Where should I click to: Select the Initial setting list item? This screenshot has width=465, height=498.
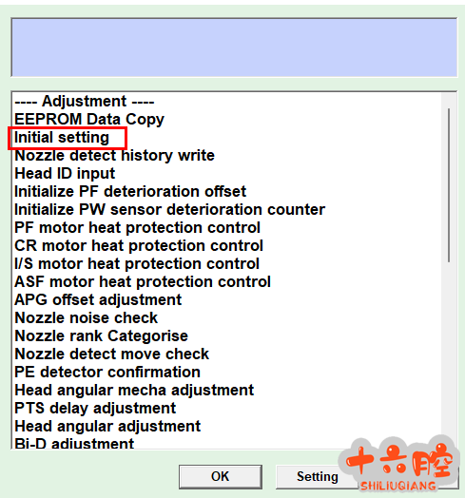point(62,138)
